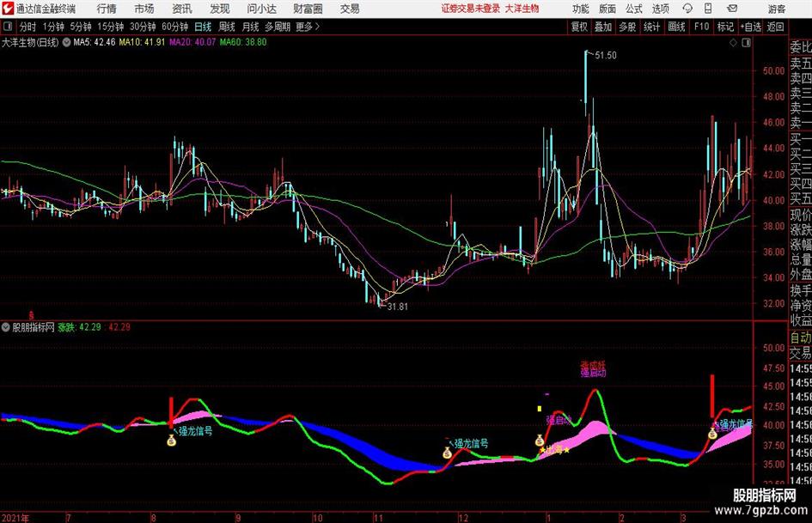Select the 日线 daily period tab
The height and width of the screenshot is (523, 812).
(x=203, y=27)
